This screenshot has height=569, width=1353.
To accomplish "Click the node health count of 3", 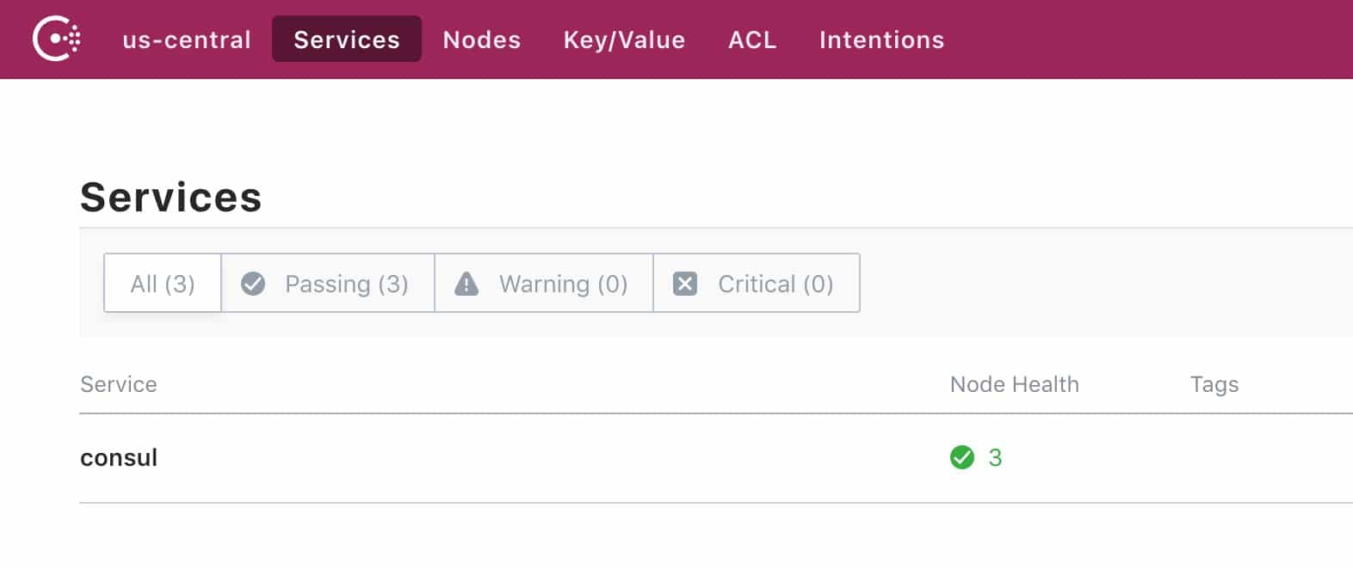I will coord(996,457).
